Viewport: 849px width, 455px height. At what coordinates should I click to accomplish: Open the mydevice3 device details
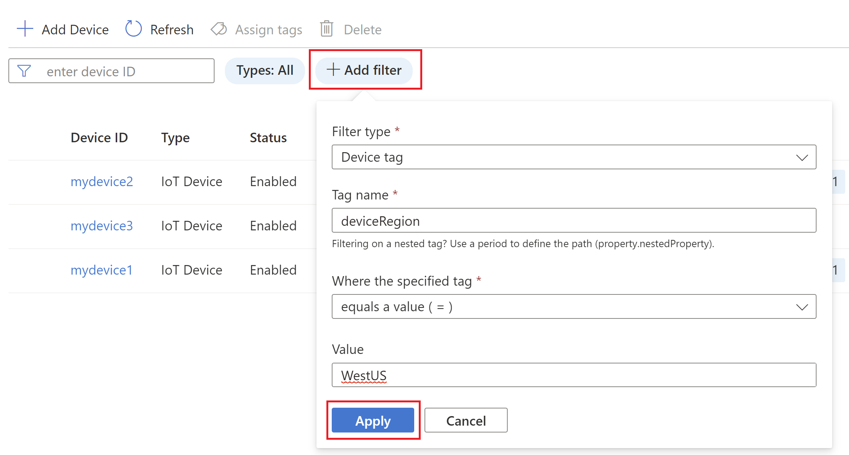click(x=101, y=225)
